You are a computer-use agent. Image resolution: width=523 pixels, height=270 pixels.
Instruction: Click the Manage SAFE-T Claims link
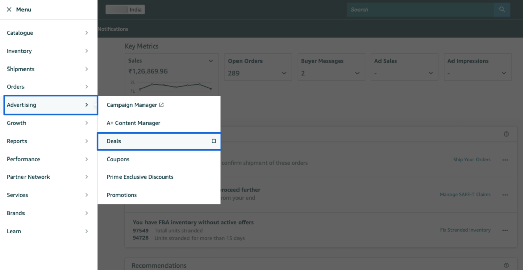tap(465, 194)
